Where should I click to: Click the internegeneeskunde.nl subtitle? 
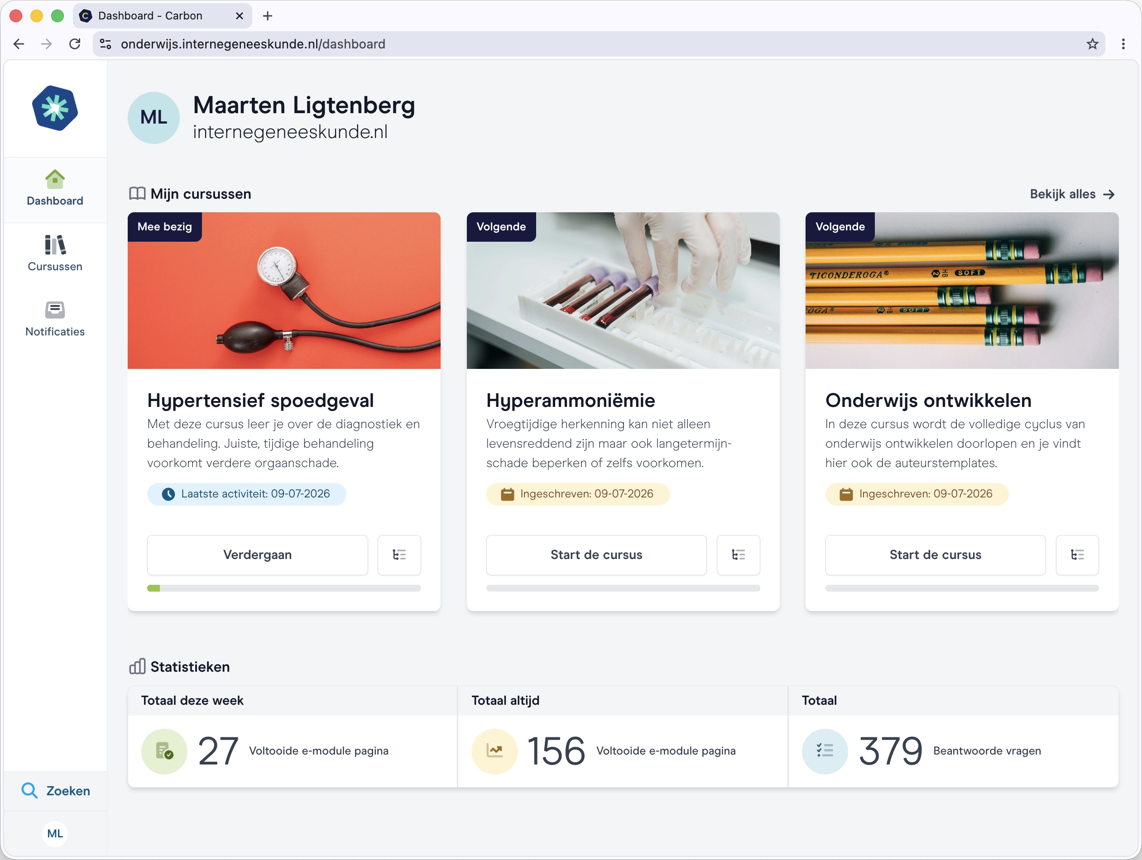(x=290, y=132)
